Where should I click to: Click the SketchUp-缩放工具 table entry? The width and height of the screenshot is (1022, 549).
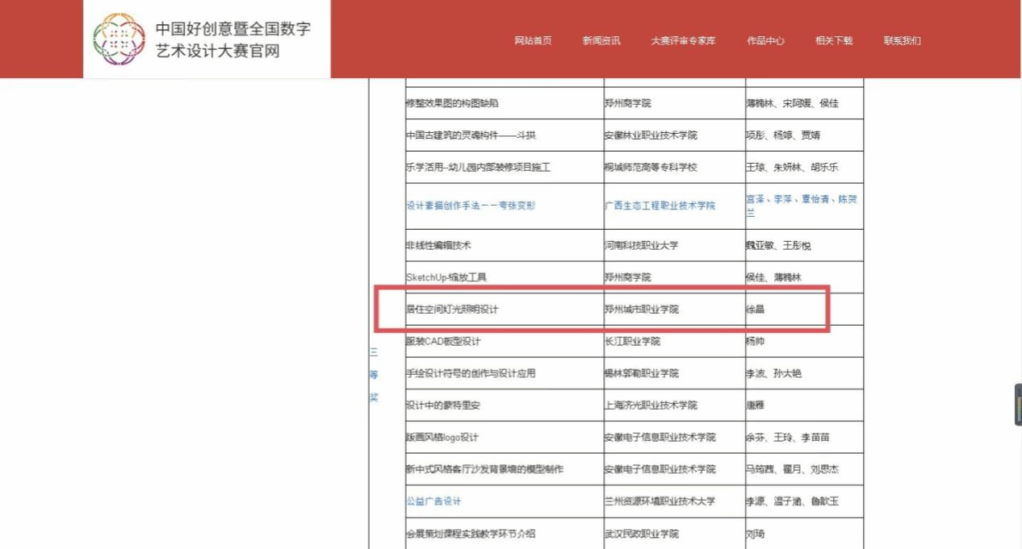pos(446,277)
